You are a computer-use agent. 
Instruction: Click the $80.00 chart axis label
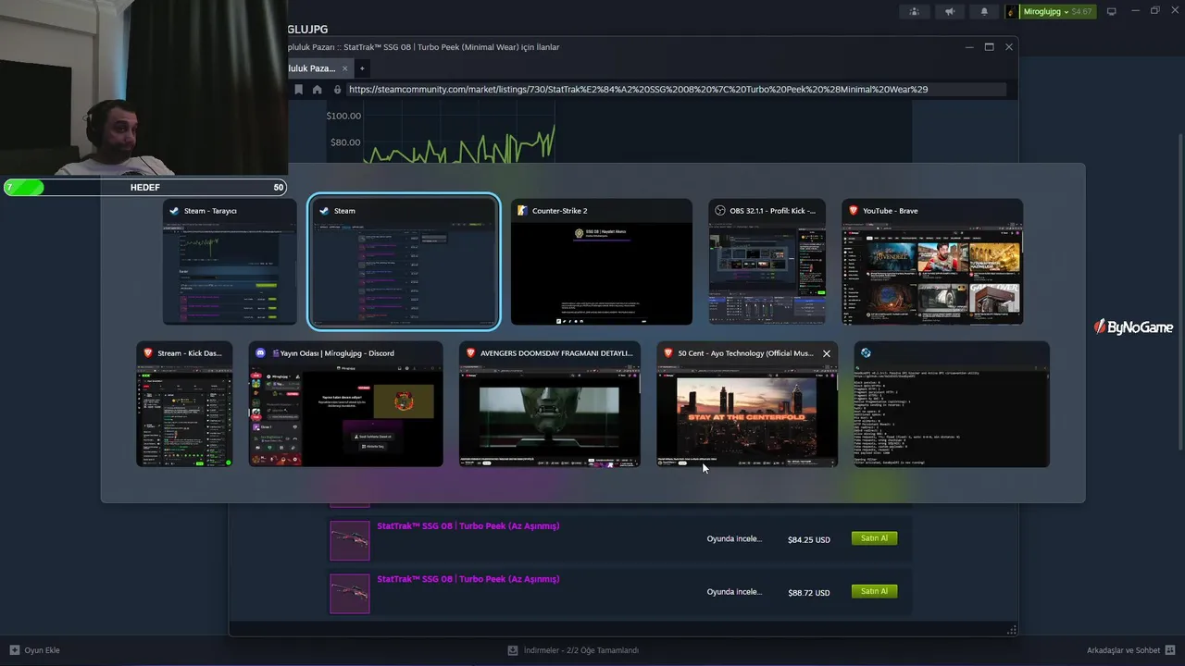tap(345, 142)
